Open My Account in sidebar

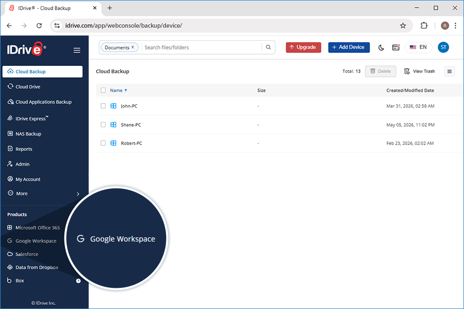pos(24,179)
